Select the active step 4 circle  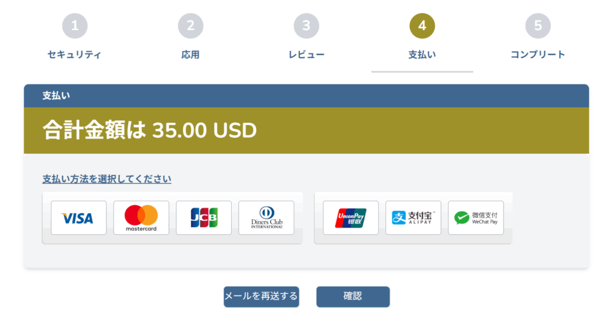click(x=422, y=26)
